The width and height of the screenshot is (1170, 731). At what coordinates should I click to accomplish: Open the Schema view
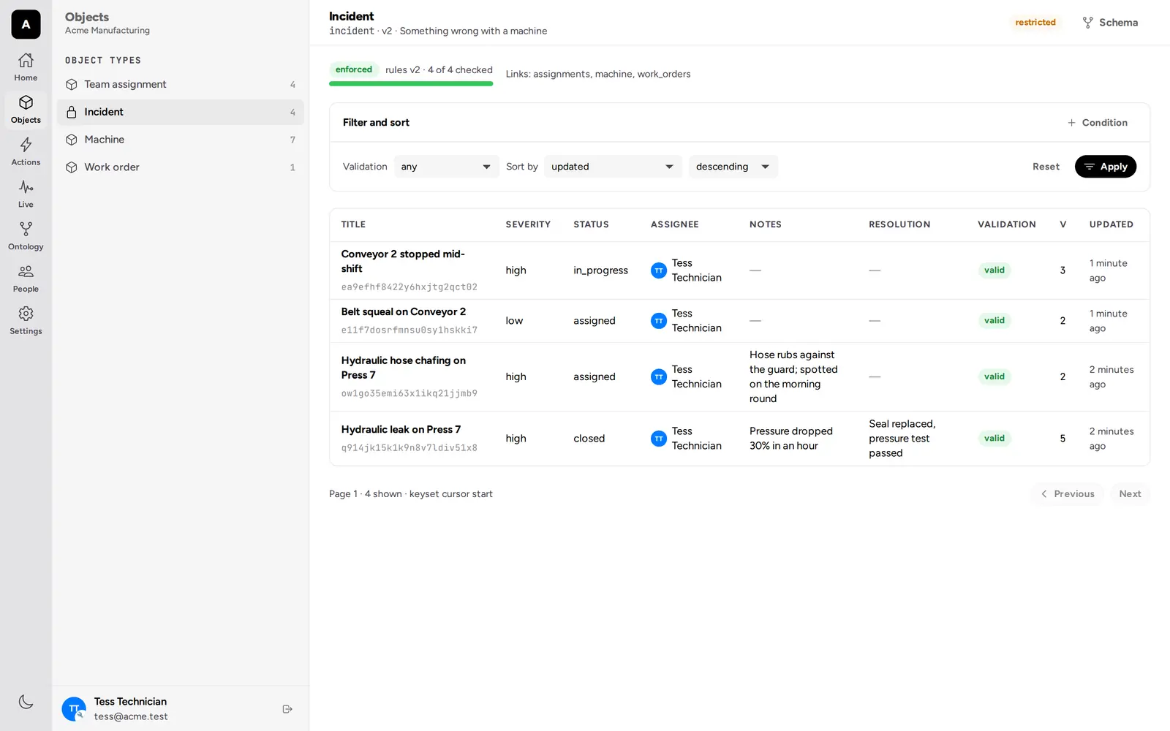[x=1110, y=23]
